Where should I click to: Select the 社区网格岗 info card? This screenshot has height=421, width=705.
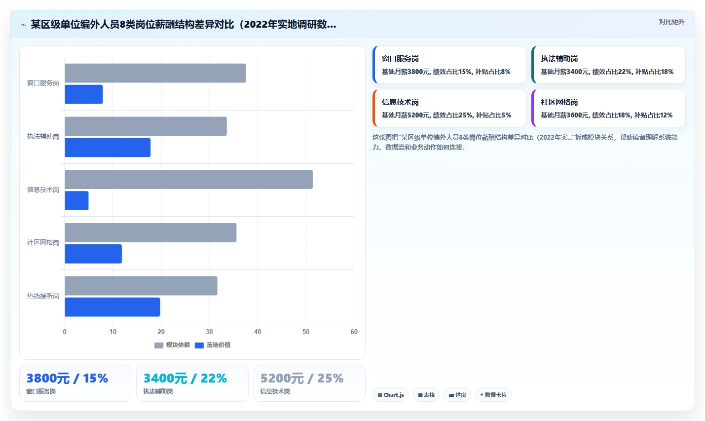608,108
